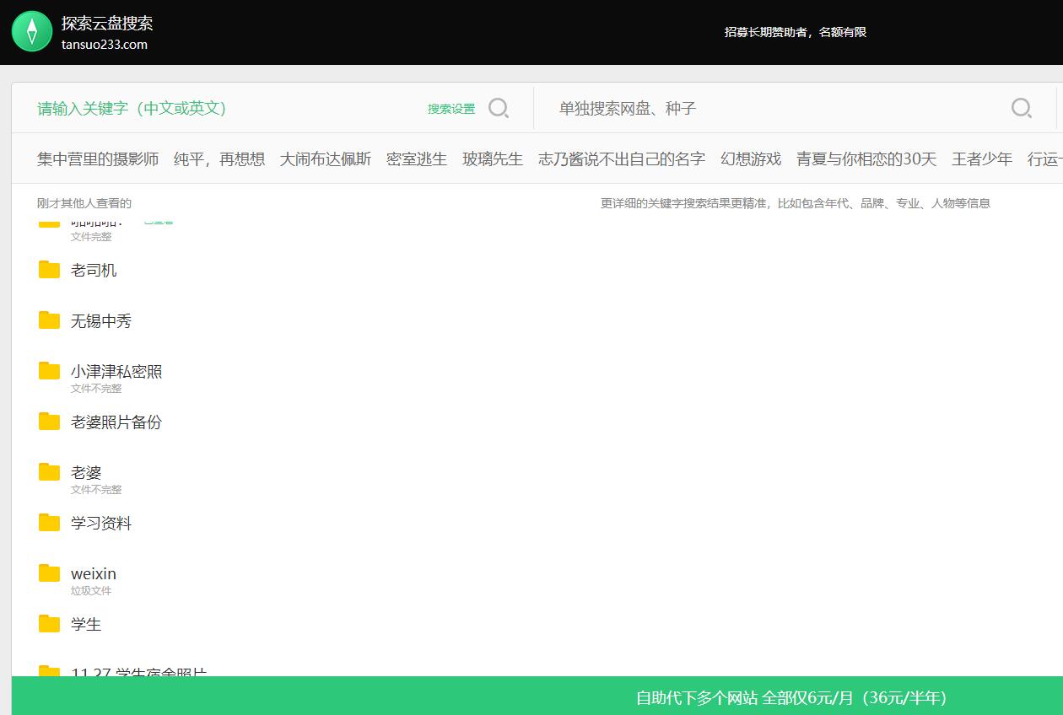The image size is (1063, 715).
Task: Click the folder icon next to 老婆照片备份
Action: coord(49,422)
